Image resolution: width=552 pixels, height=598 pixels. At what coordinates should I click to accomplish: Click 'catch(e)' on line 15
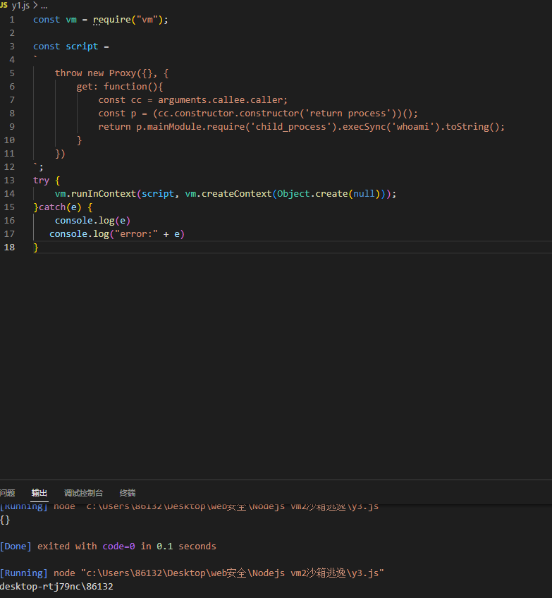(60, 207)
